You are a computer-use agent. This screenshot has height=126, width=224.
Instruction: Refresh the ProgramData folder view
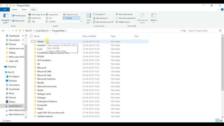tap(184, 31)
